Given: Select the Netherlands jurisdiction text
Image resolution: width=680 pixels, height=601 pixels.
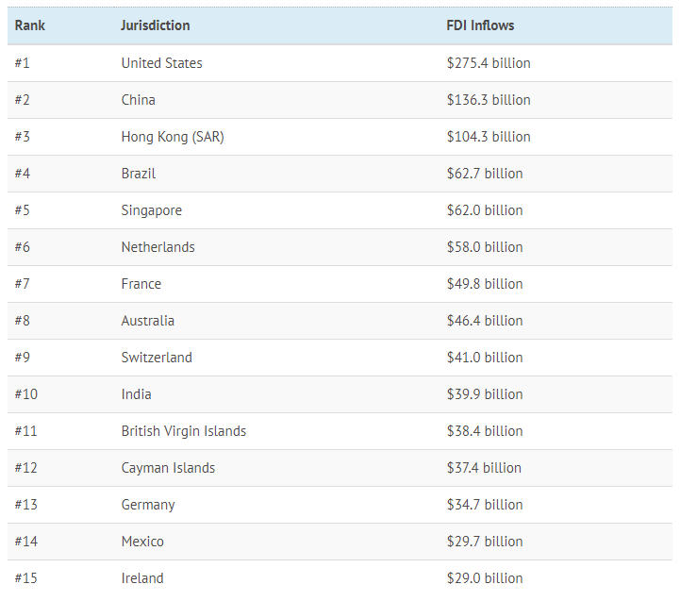Looking at the screenshot, I should [158, 247].
